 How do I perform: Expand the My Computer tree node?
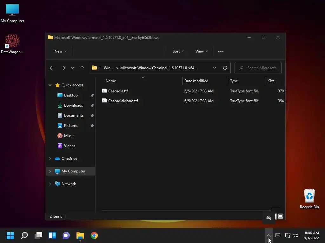50,171
